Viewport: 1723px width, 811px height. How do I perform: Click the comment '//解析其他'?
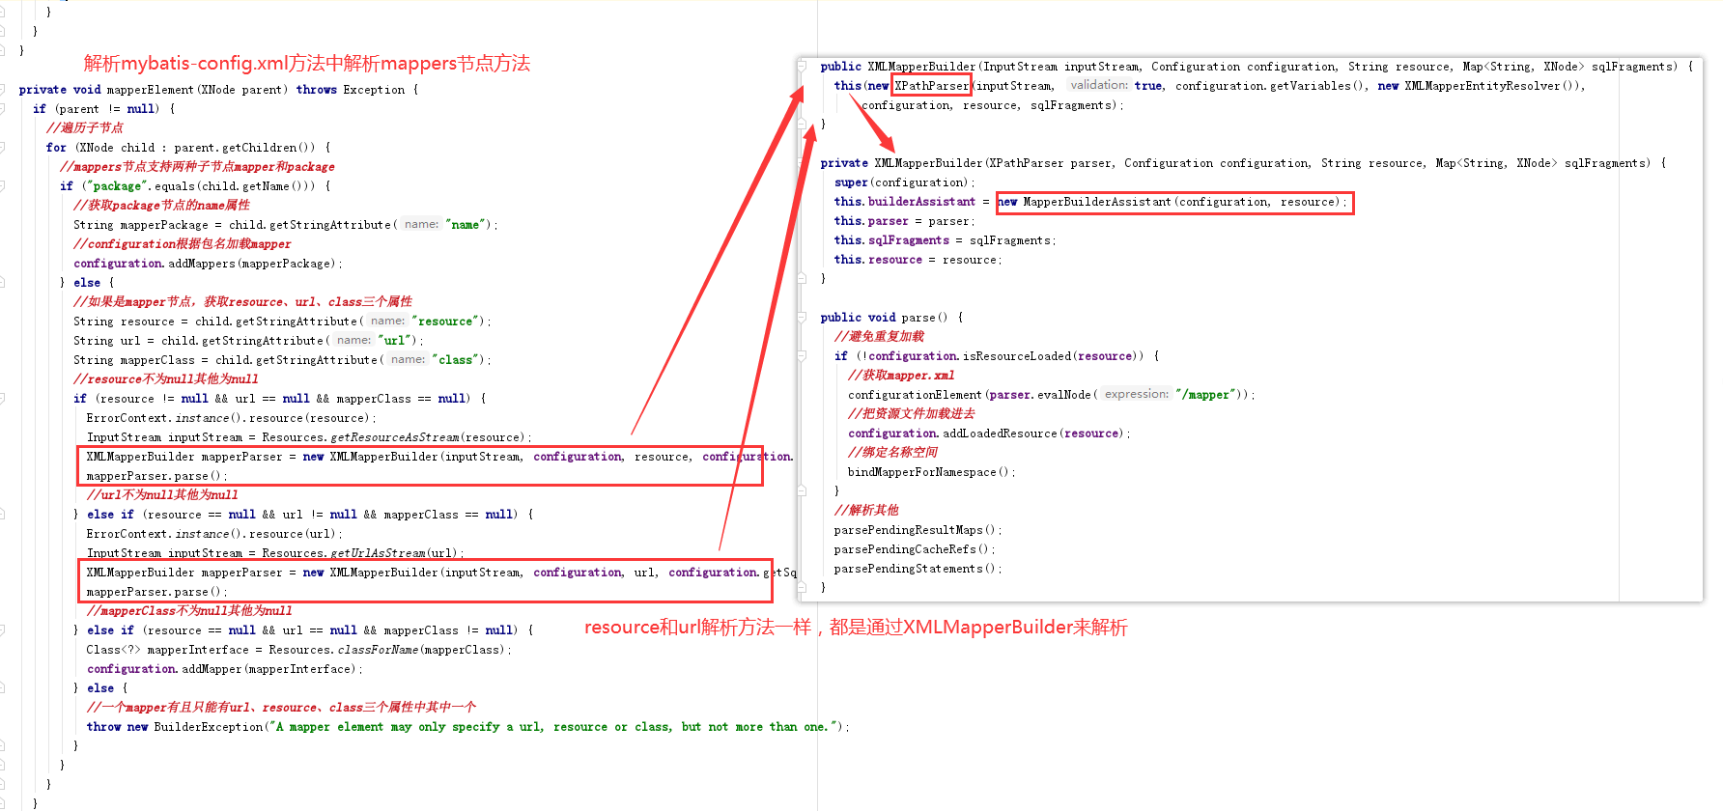866,511
